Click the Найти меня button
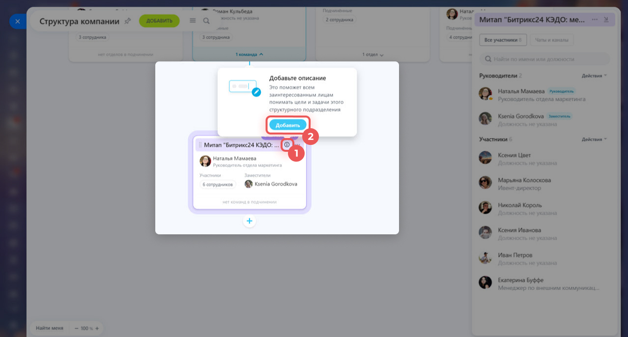The height and width of the screenshot is (337, 628). pyautogui.click(x=50, y=328)
